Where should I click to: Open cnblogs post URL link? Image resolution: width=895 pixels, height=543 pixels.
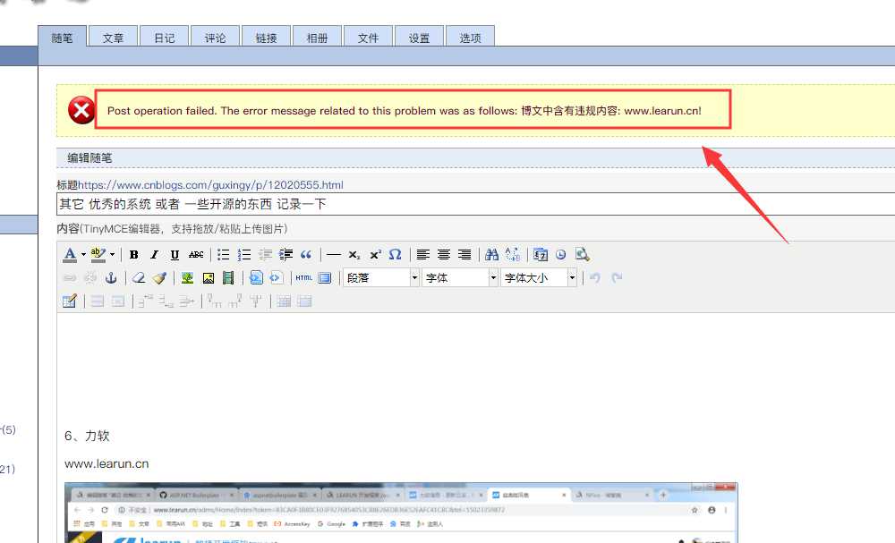click(210, 185)
